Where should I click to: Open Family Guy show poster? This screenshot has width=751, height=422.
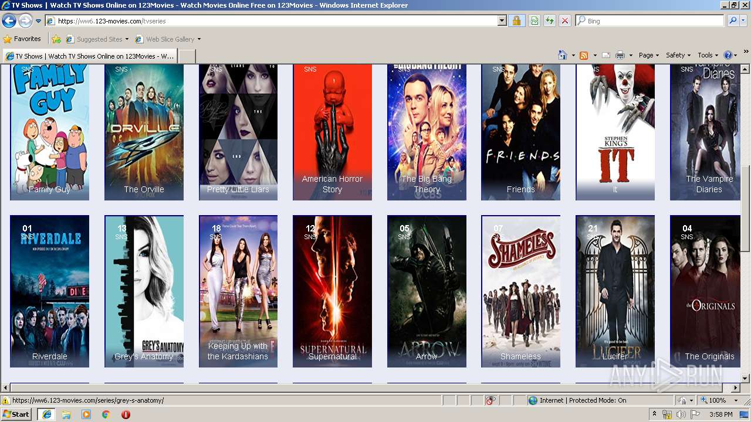point(49,132)
